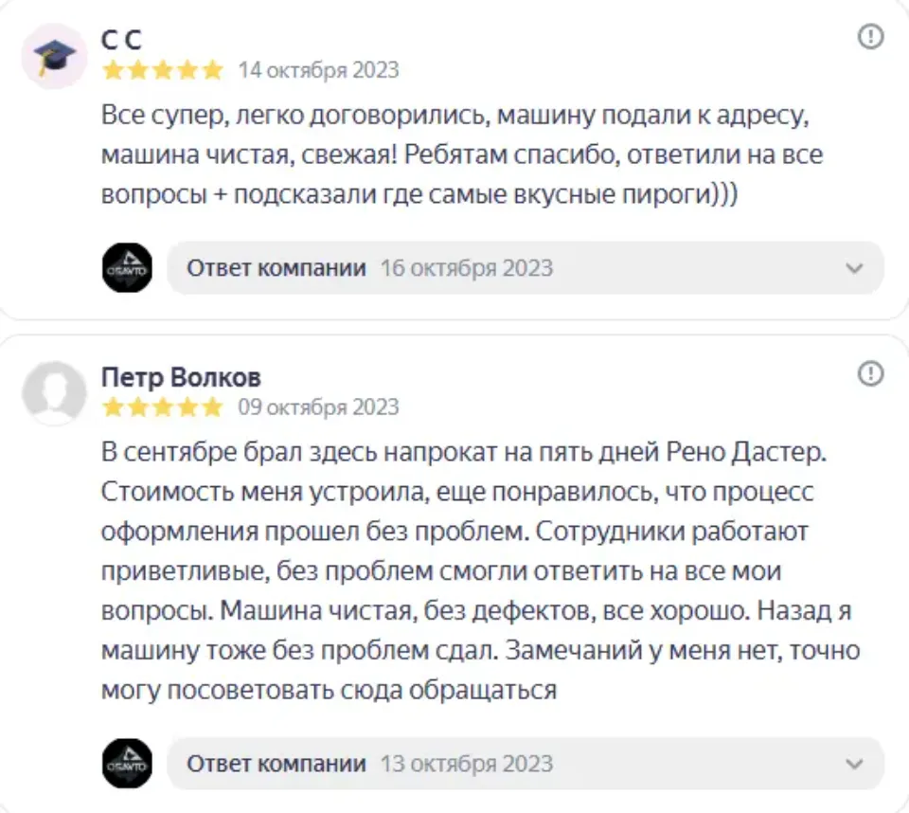Open Петр Волков's profile name
909x813 pixels.
click(x=183, y=376)
